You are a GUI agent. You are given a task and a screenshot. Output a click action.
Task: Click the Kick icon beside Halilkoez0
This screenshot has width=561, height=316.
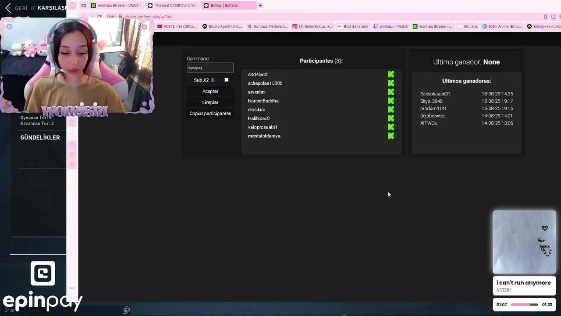tap(391, 118)
